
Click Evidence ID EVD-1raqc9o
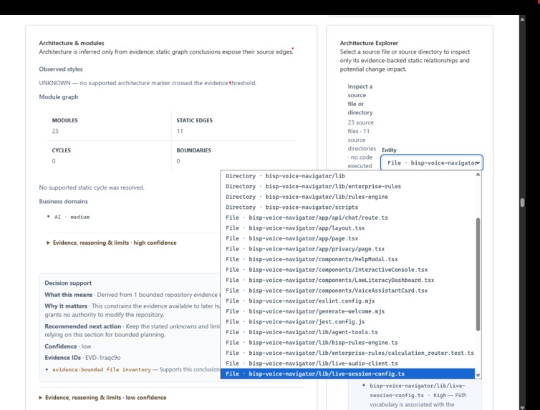102,358
